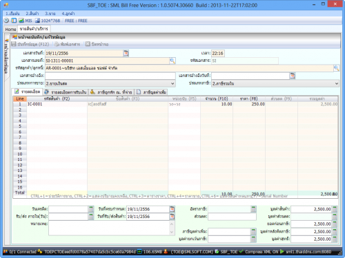This screenshot has height=258, width=345.
Task: Click inside the remarks text area
Action: point(109,228)
